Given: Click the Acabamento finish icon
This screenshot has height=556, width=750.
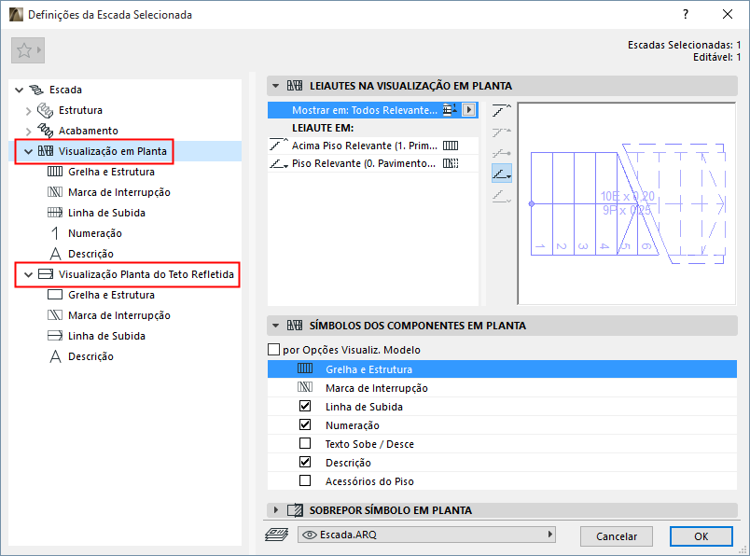Looking at the screenshot, I should (45, 131).
